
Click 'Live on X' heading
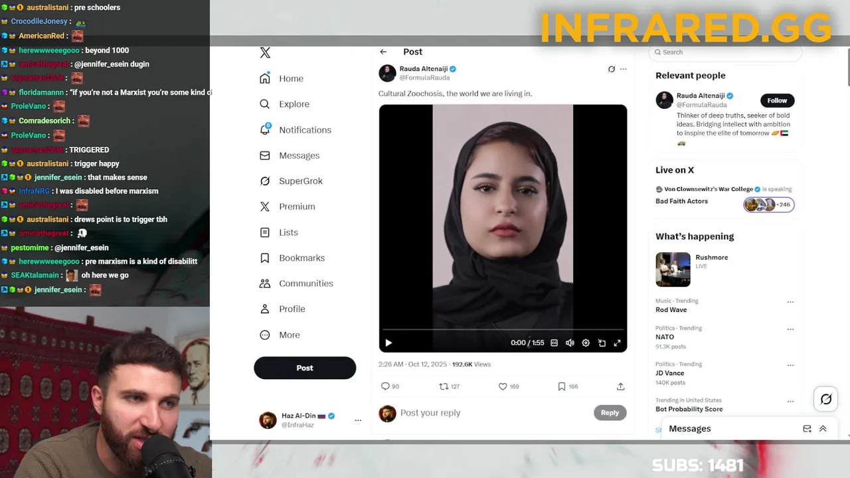point(675,170)
